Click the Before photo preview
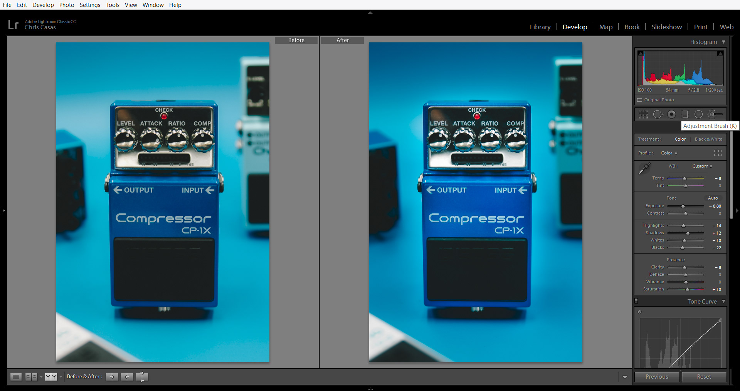Image resolution: width=740 pixels, height=391 pixels. [163, 202]
